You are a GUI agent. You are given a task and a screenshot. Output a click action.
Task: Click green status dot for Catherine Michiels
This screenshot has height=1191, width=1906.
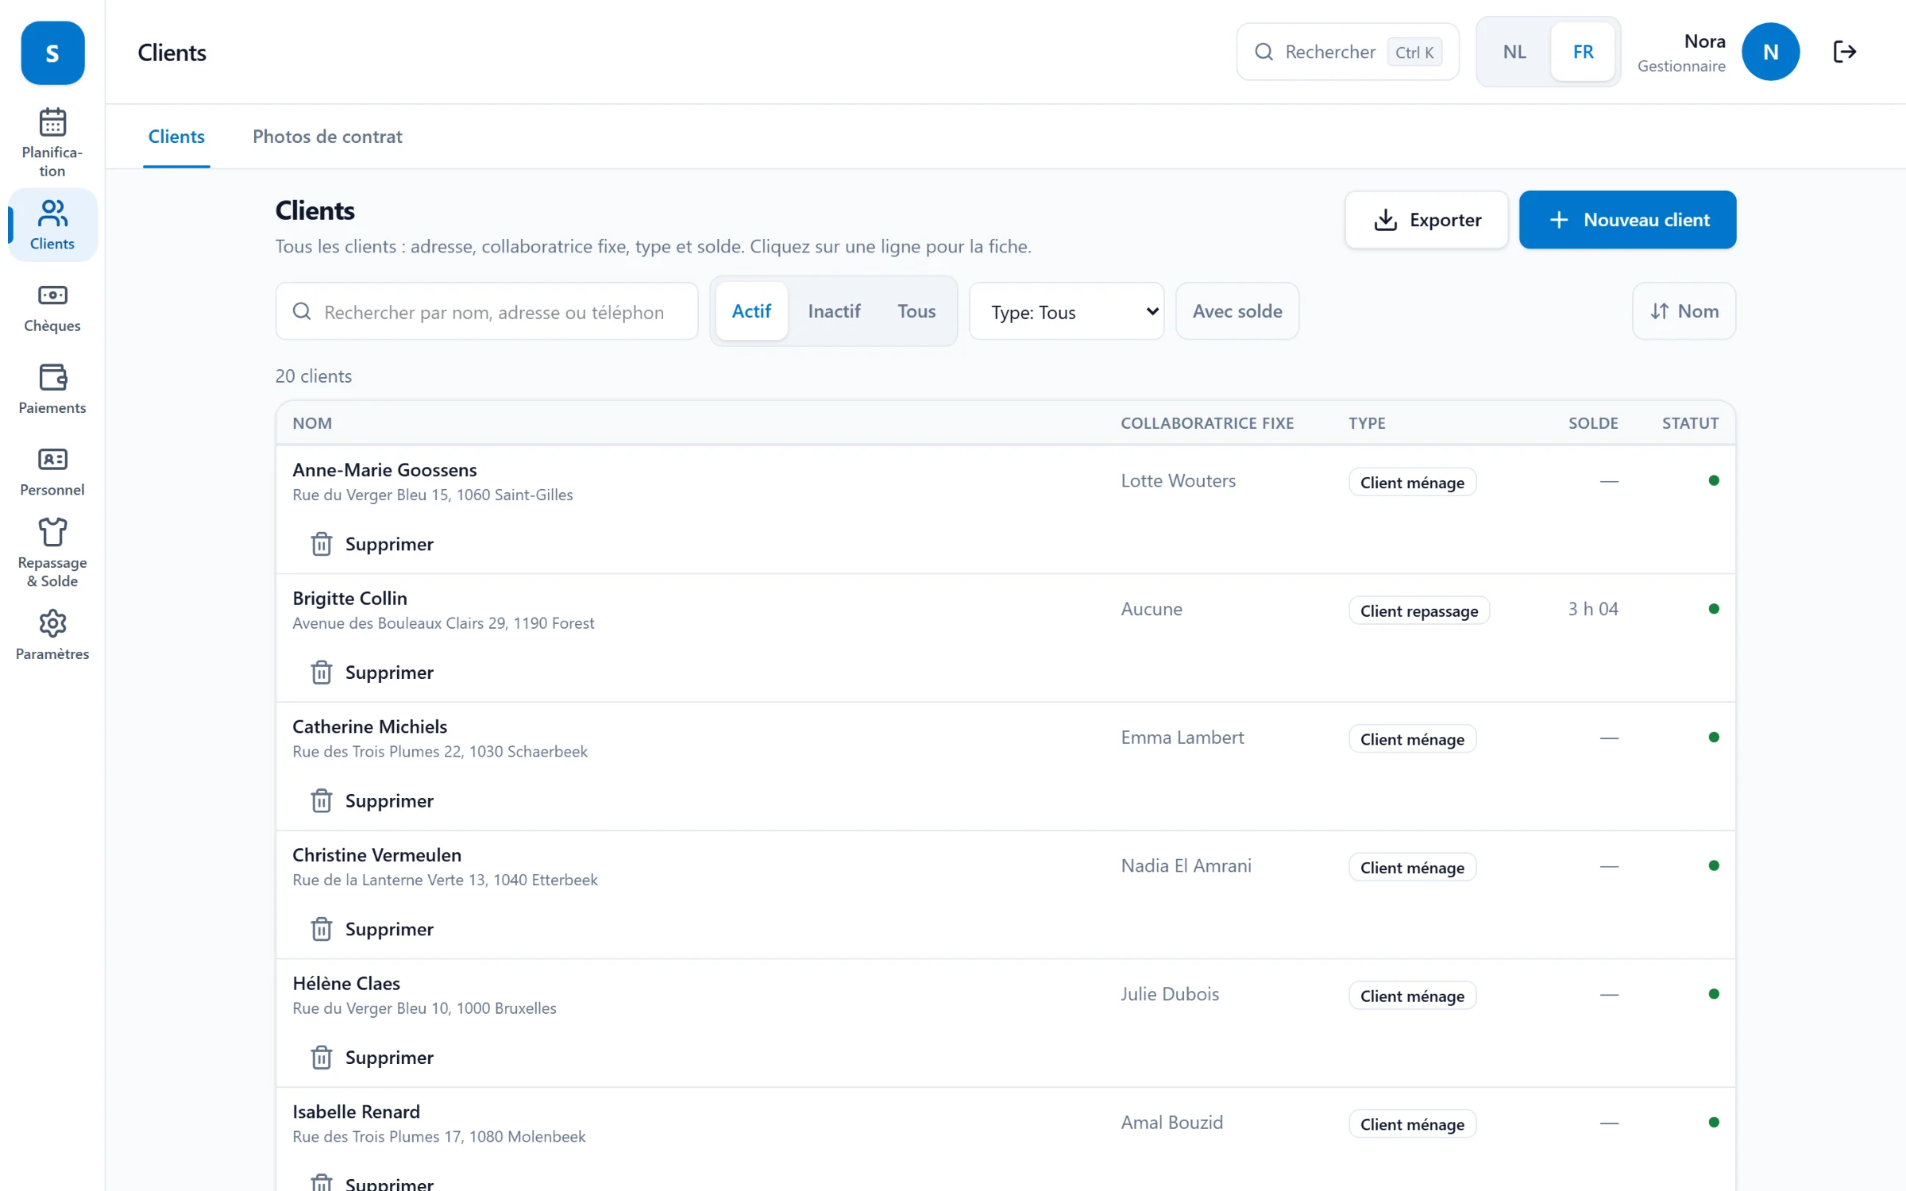pyautogui.click(x=1714, y=738)
